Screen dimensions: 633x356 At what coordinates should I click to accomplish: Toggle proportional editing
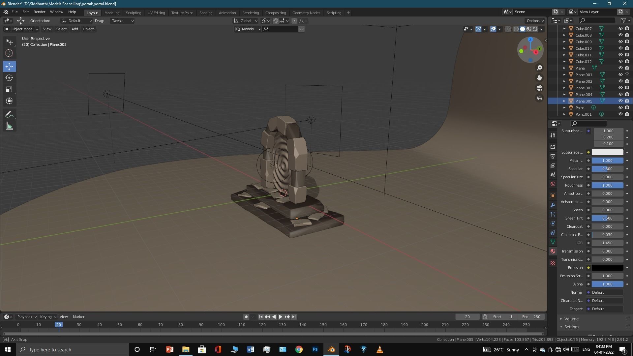294,21
